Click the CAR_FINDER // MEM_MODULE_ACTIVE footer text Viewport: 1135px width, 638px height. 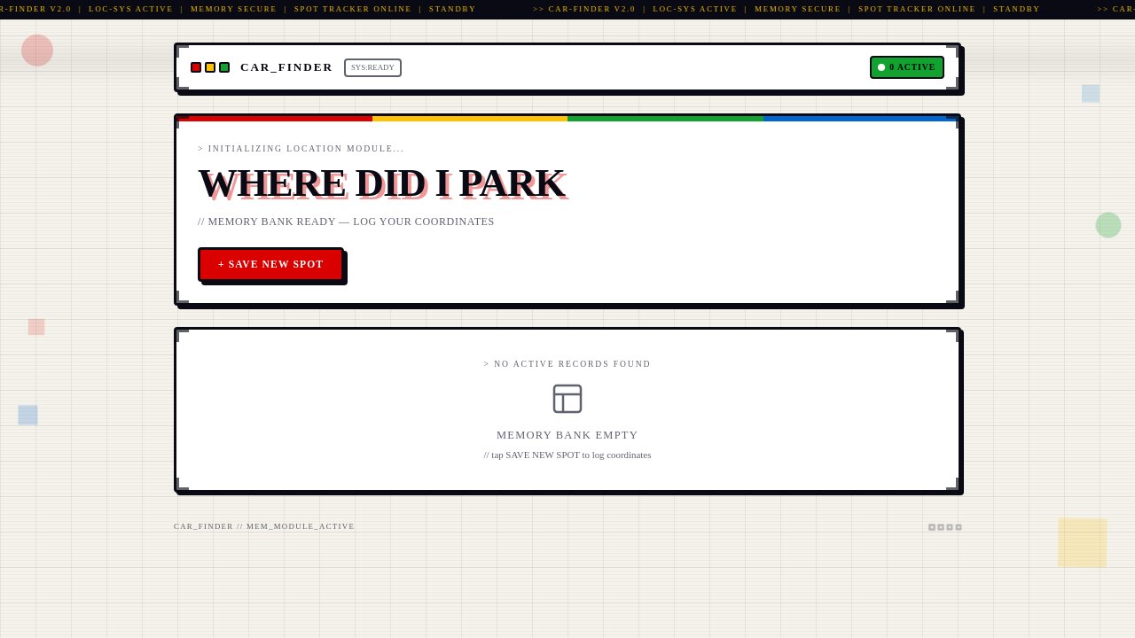pos(264,526)
